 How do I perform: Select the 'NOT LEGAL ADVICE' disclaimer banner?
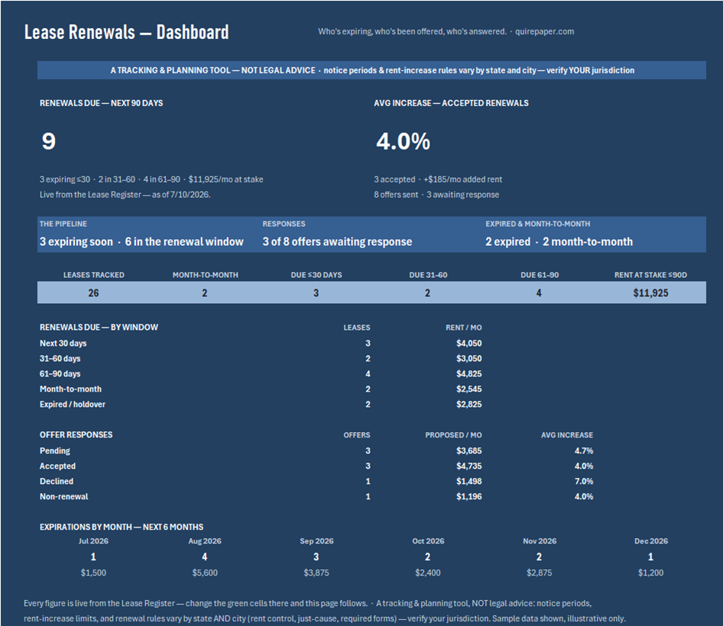[x=371, y=70]
